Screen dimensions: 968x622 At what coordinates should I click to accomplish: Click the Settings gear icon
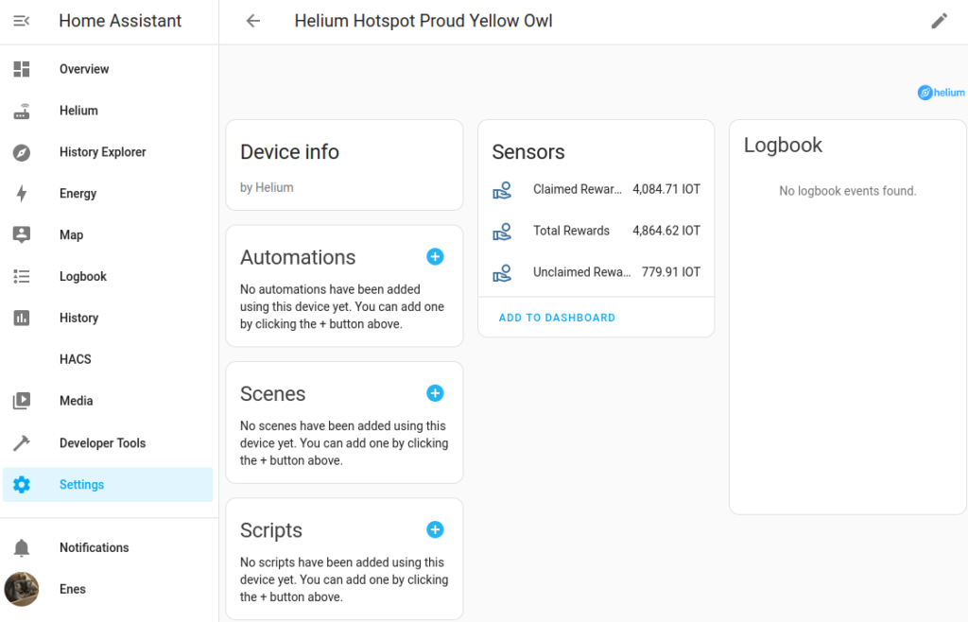(x=22, y=484)
